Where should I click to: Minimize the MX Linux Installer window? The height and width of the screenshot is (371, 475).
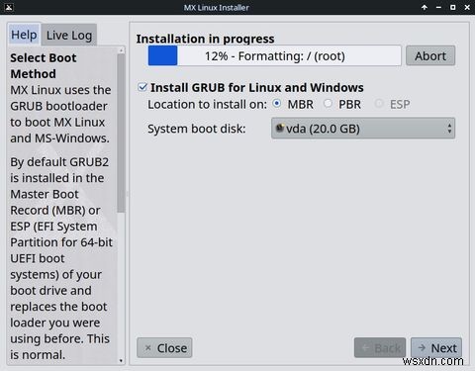point(438,7)
